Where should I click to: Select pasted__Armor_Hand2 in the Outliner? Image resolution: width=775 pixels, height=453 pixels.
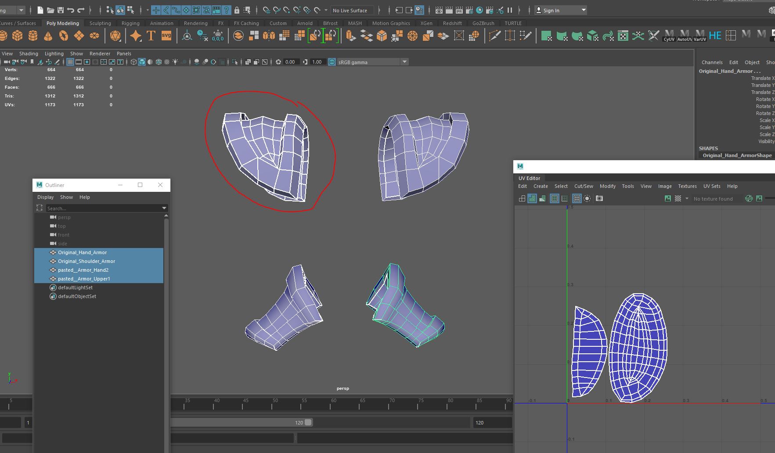click(x=83, y=270)
